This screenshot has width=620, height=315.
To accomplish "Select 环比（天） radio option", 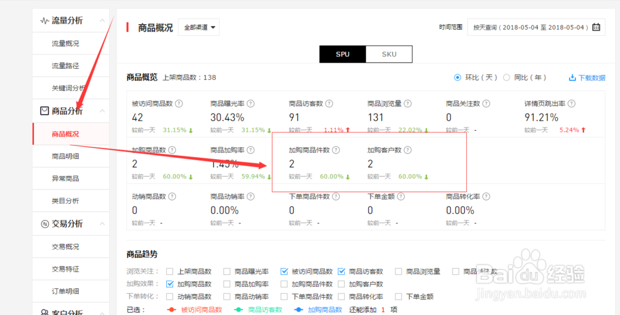I will pos(458,78).
